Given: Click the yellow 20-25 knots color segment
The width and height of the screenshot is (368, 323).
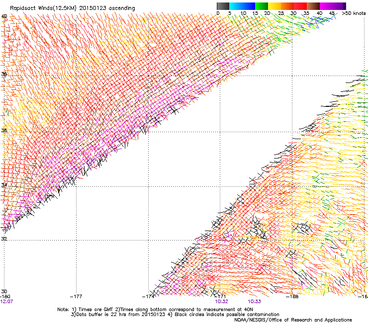Looking at the screenshot, I should pyautogui.click(x=275, y=6).
